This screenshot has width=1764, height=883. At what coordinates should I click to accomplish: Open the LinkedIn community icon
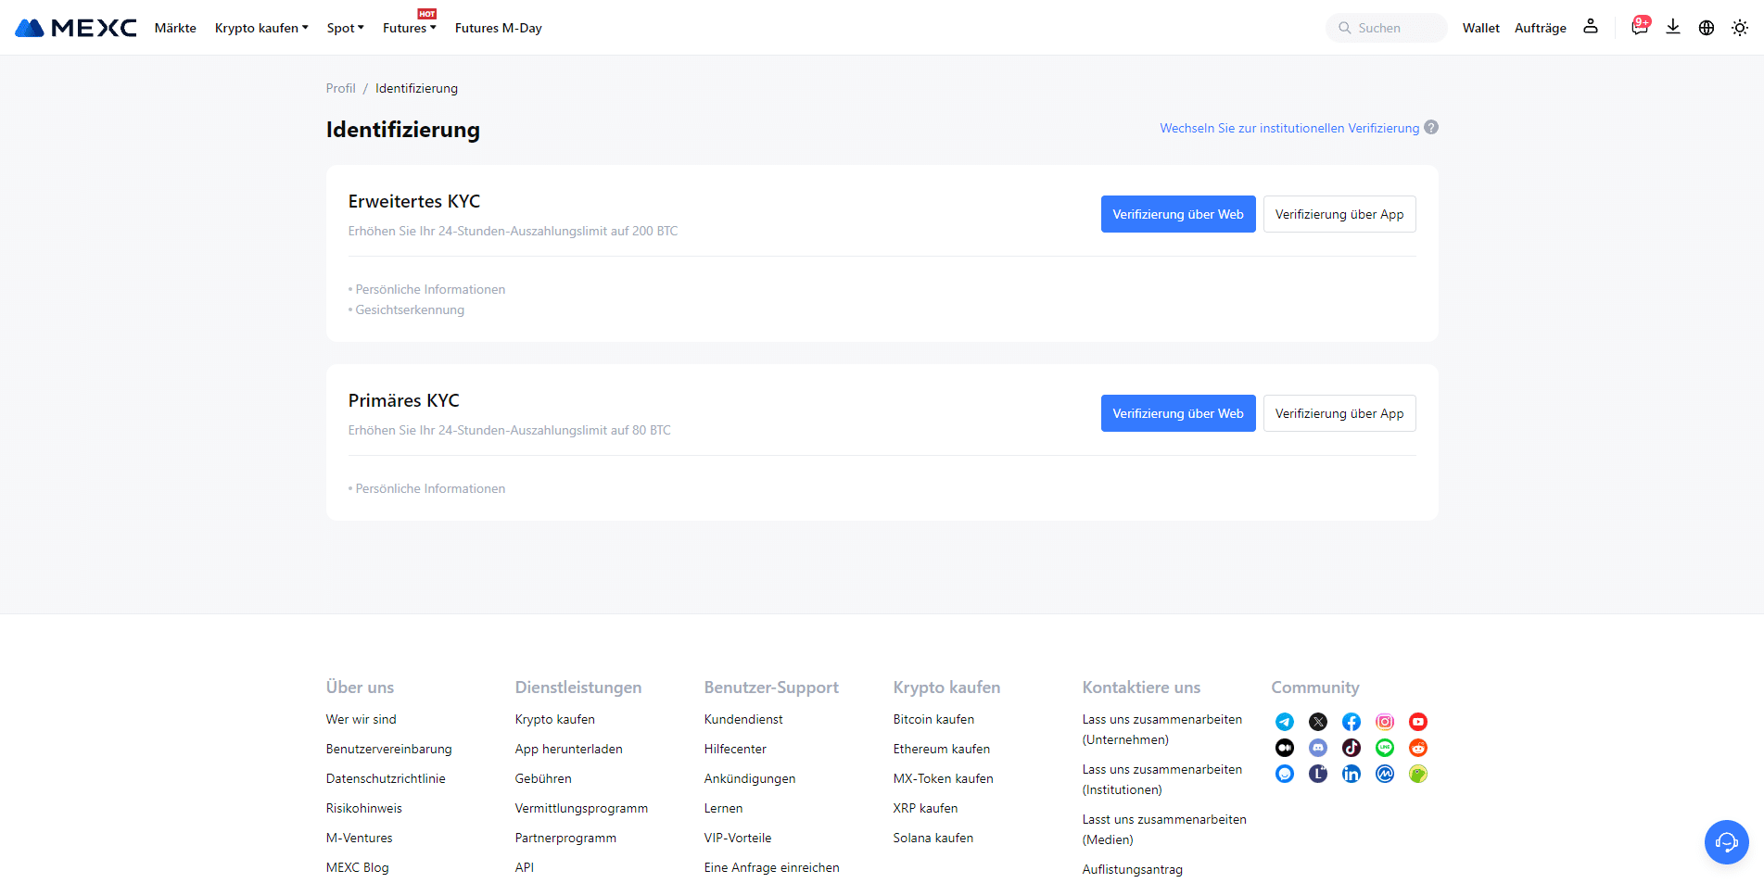coord(1352,774)
